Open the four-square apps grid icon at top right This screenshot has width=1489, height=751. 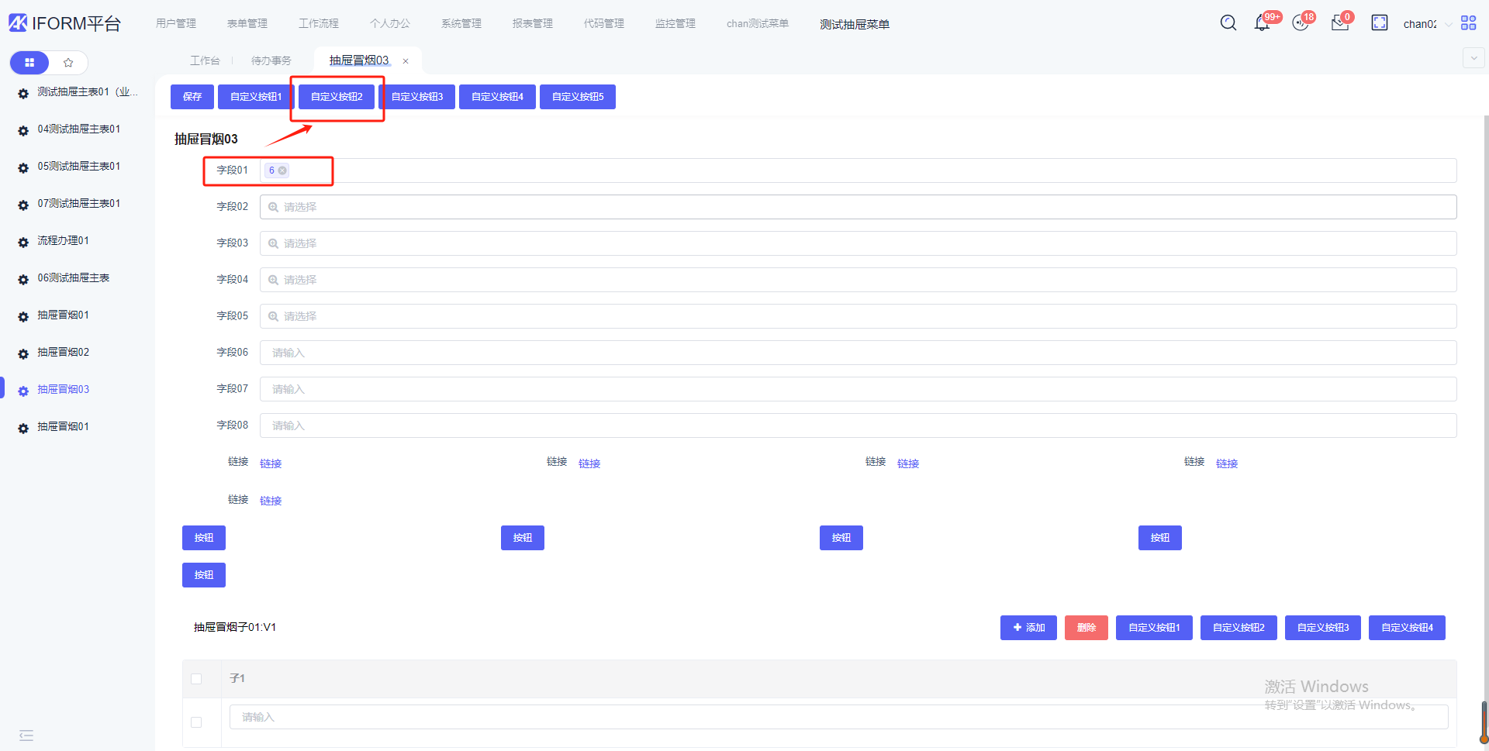coord(1468,23)
